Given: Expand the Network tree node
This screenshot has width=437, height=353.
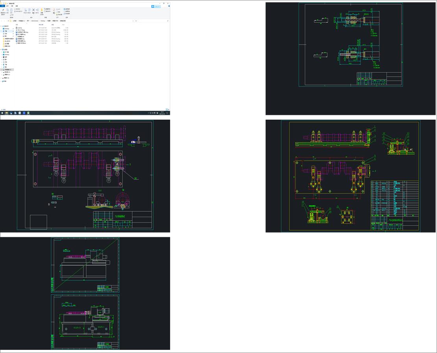Looking at the screenshot, I should (x=1, y=81).
